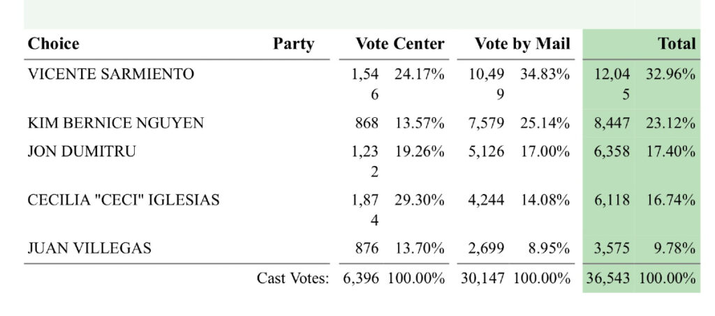Screen dimensions: 715x316
Task: Click Sarmiento's 34.83% vote by mail percentage
Action: click(x=545, y=74)
